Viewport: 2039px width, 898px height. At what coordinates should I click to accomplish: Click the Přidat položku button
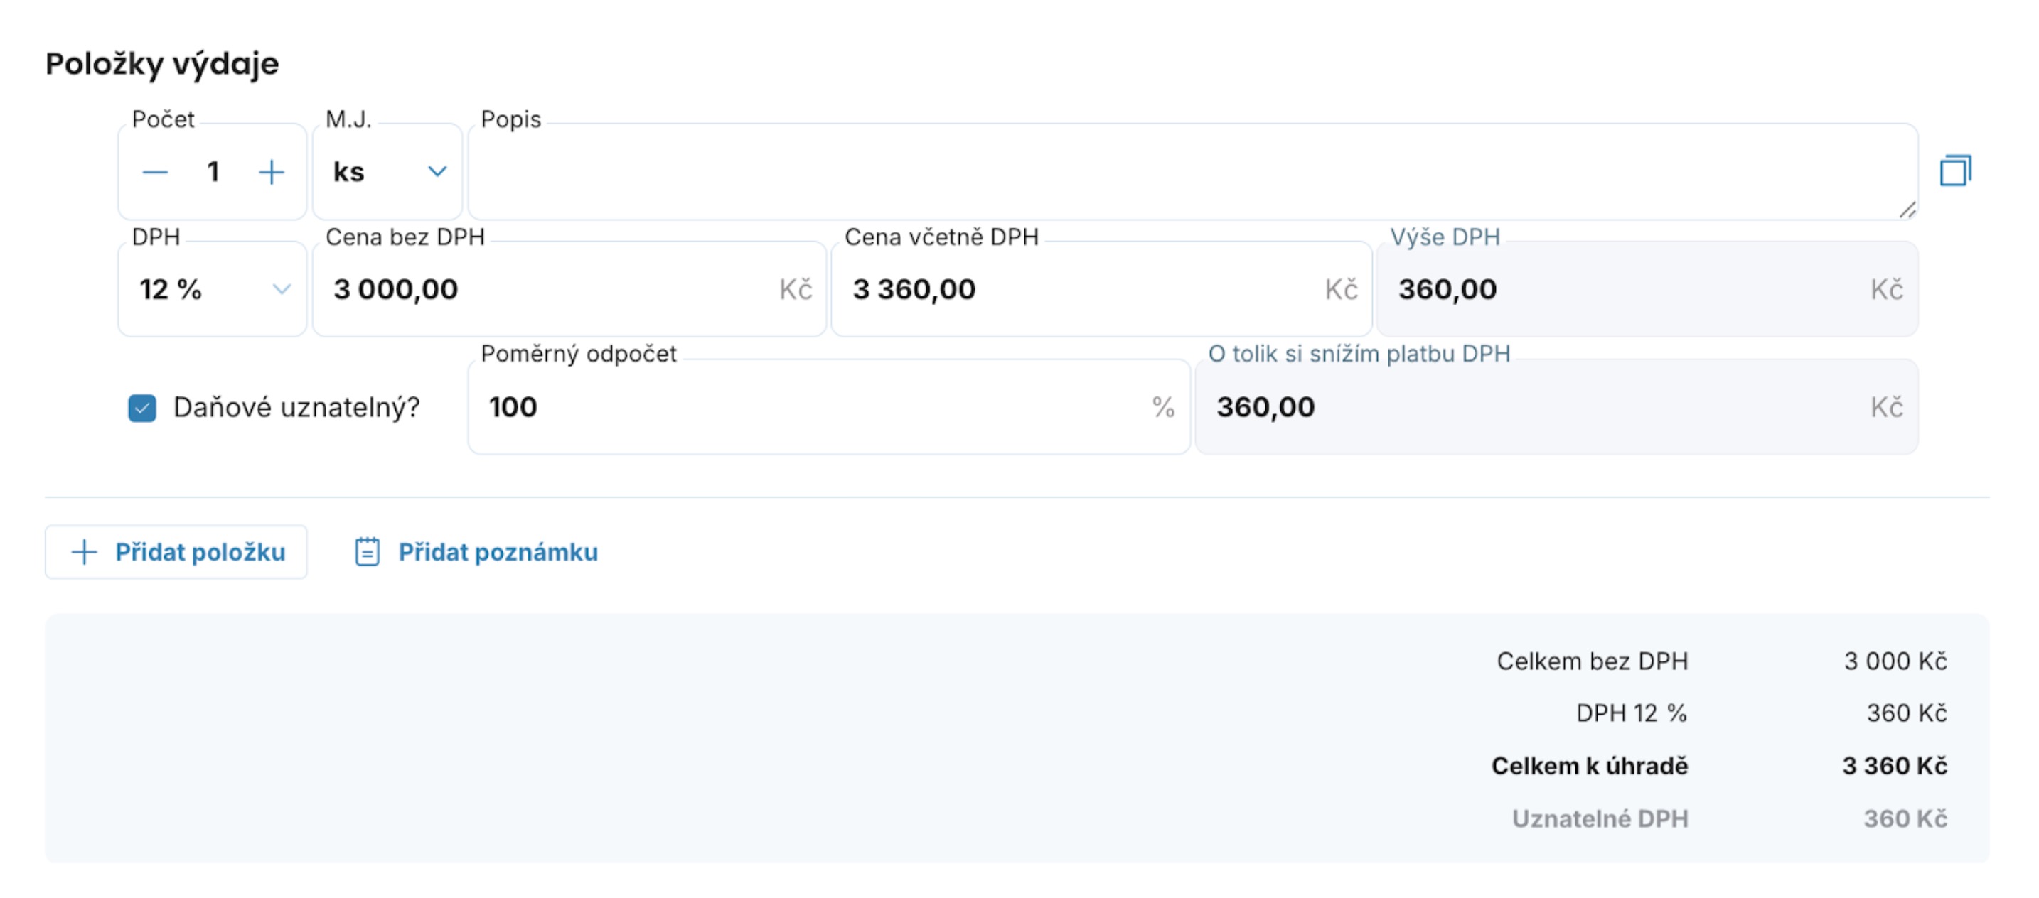176,551
